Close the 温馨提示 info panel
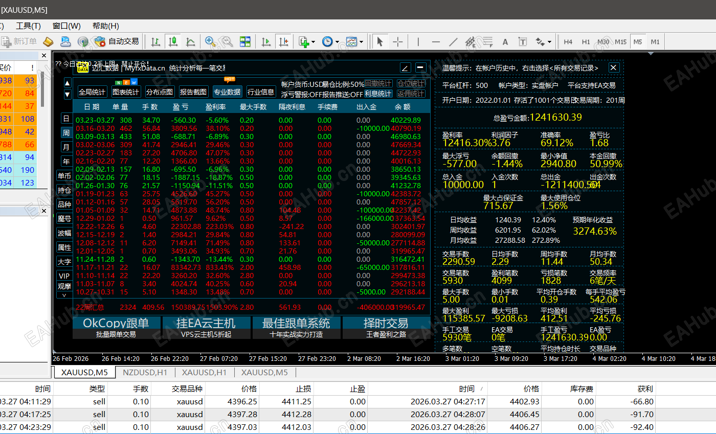This screenshot has width=716, height=434. [x=614, y=67]
